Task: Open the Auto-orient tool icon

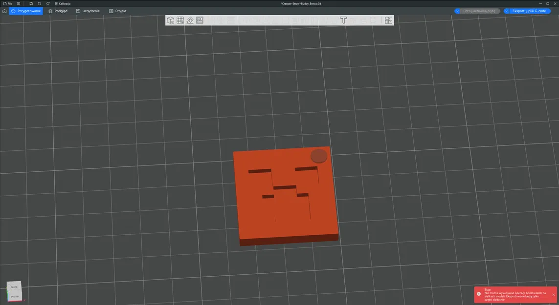Action: (x=190, y=20)
